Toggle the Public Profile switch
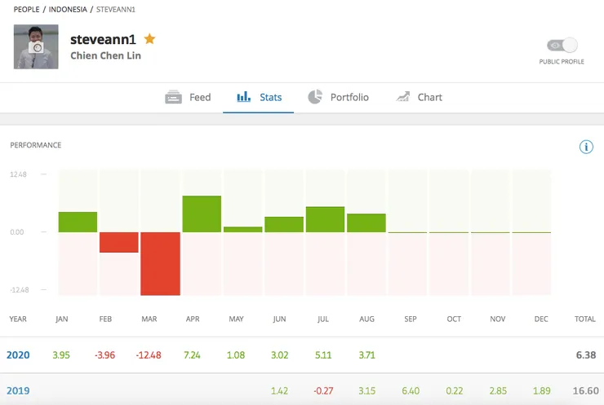 tap(562, 46)
